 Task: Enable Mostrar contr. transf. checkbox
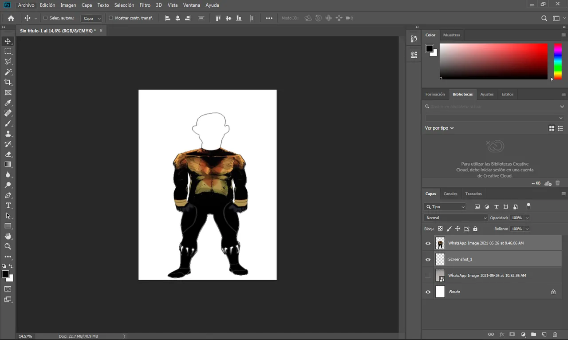[111, 18]
